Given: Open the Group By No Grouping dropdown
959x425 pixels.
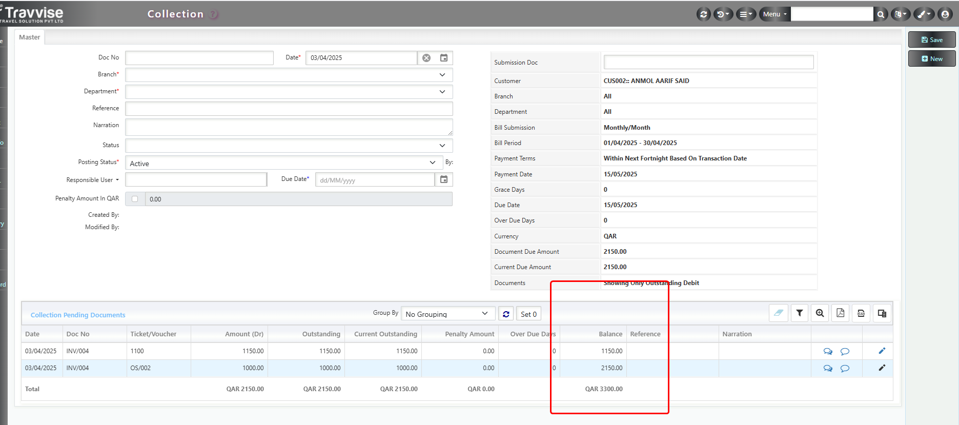Looking at the screenshot, I should coord(448,314).
